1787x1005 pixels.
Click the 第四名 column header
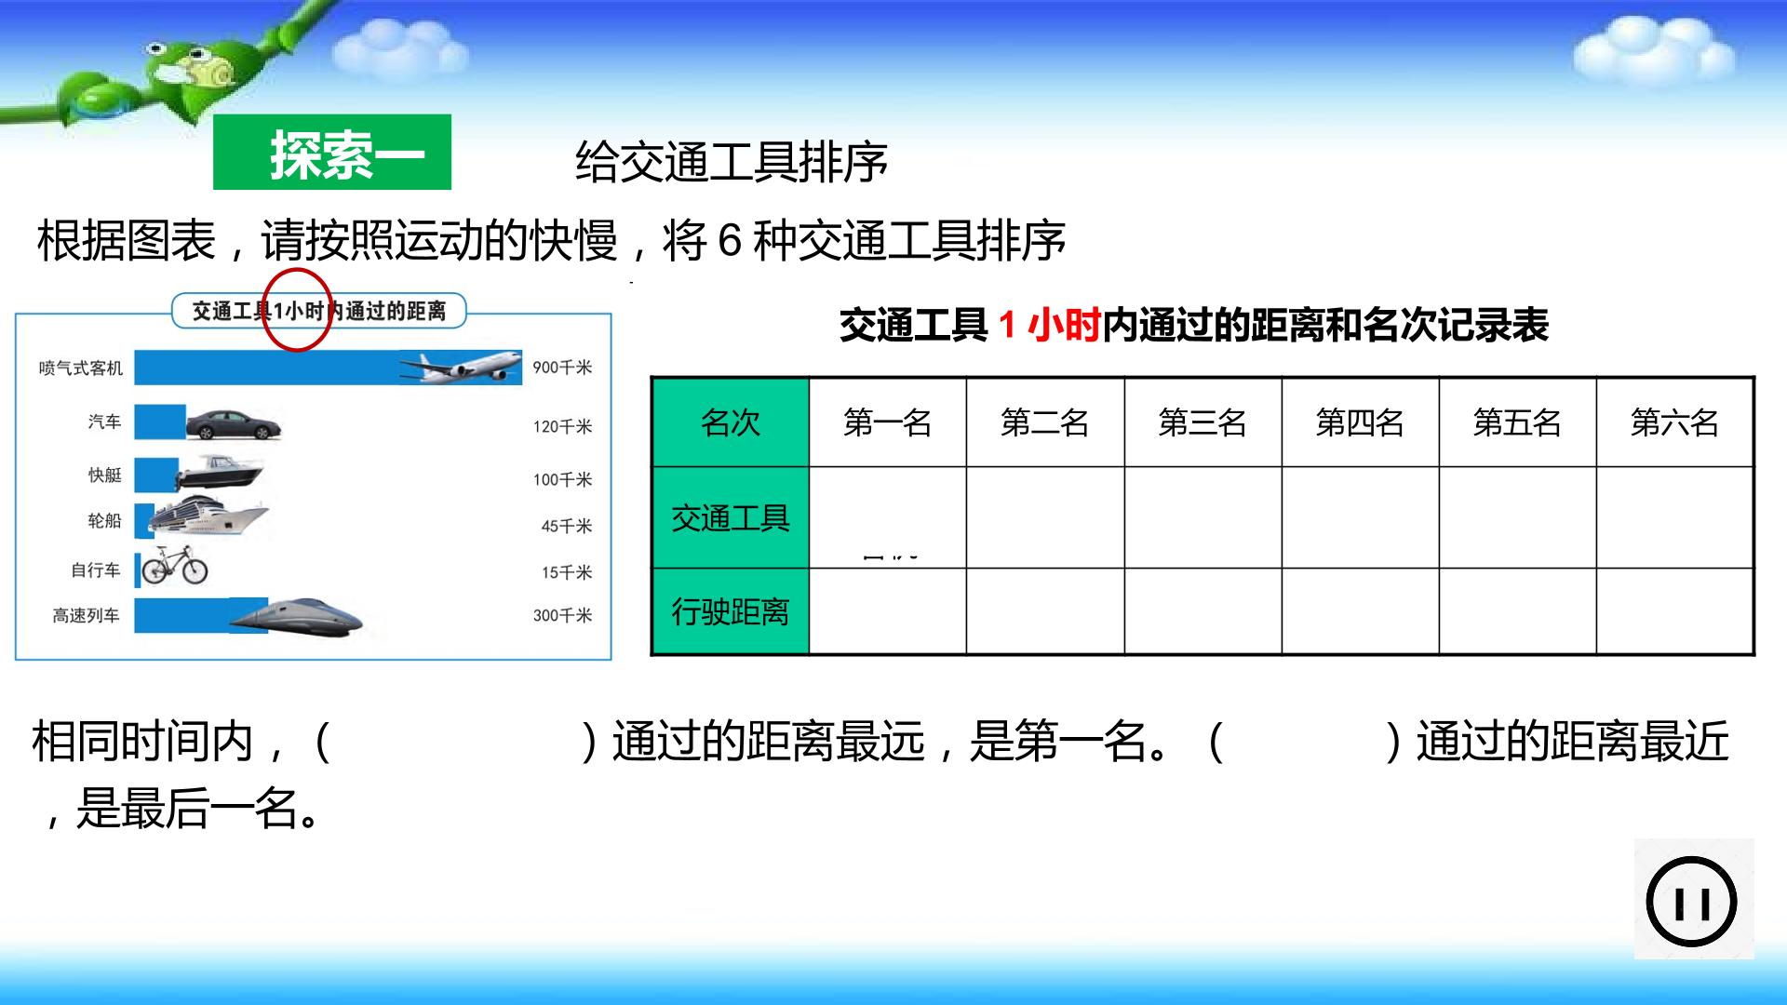coord(1360,422)
